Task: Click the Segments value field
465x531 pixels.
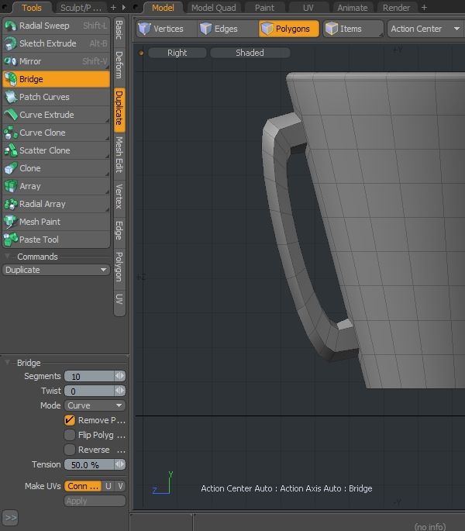Action: [x=89, y=376]
